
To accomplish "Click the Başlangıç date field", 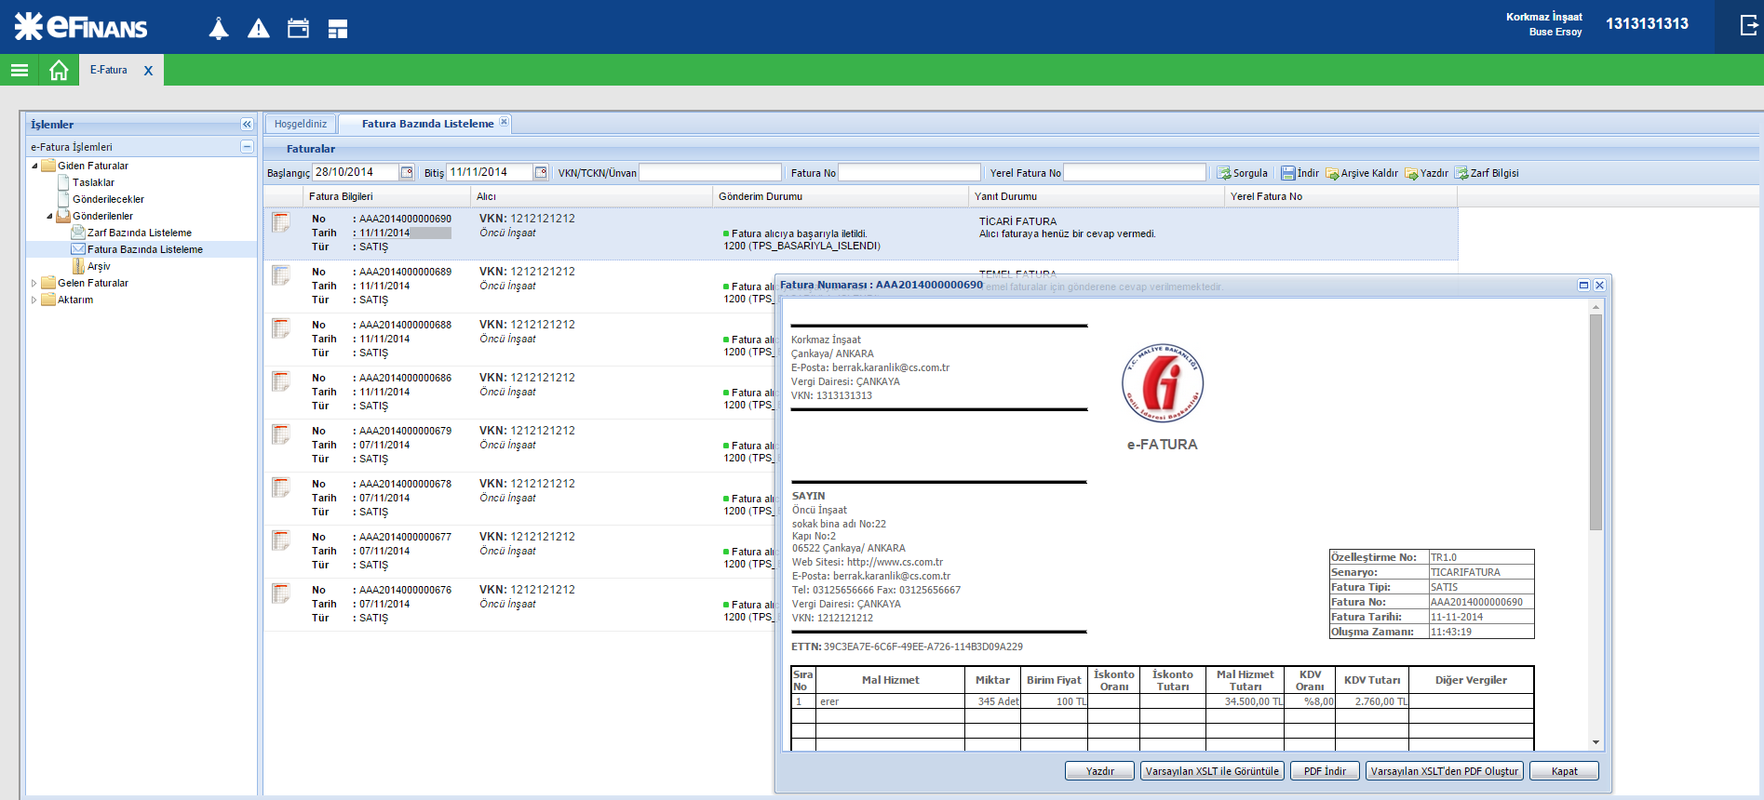I will [x=356, y=172].
